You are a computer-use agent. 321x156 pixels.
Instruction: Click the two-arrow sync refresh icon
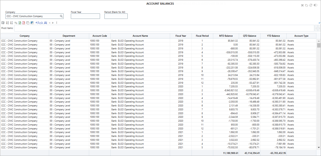pyautogui.click(x=311, y=5)
